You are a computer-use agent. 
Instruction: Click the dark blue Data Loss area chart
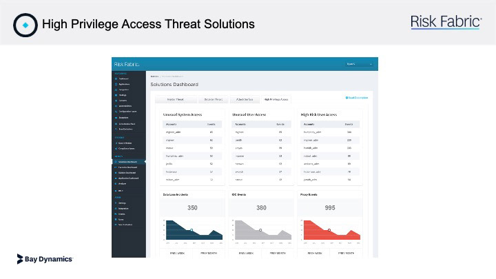point(194,230)
